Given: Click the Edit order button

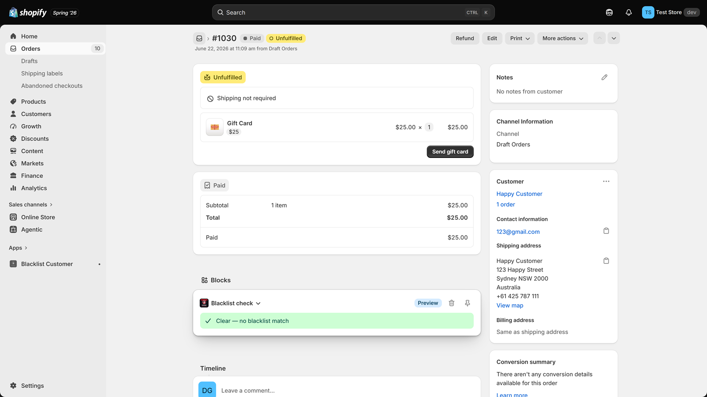Looking at the screenshot, I should [492, 38].
